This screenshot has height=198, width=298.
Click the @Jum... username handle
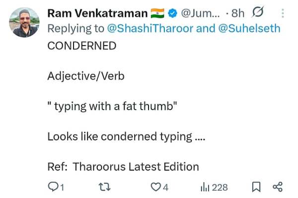tap(200, 13)
